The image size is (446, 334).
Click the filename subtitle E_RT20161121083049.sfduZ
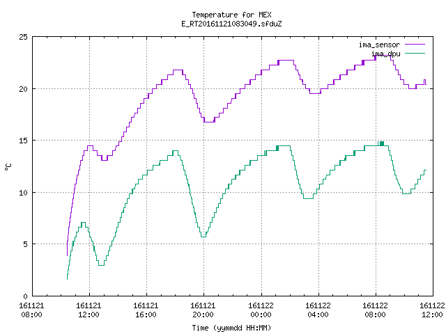click(x=231, y=24)
